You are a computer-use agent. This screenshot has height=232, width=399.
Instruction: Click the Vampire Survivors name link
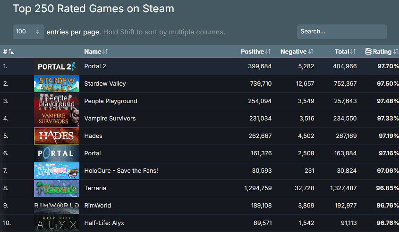[x=110, y=119]
